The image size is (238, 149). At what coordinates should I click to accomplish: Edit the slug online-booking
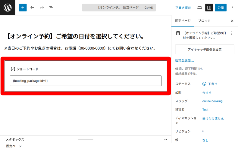(x=212, y=101)
